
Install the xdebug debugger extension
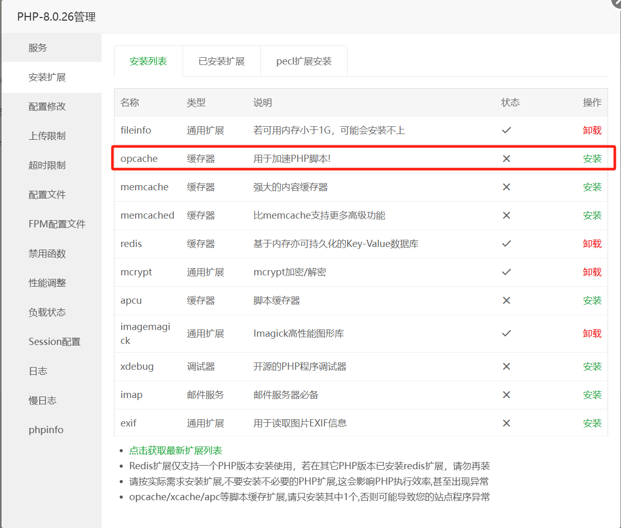tap(592, 367)
